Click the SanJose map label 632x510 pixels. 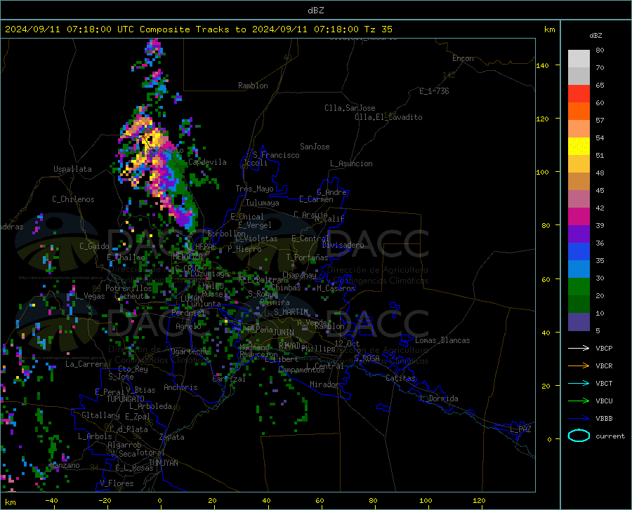[x=315, y=147]
